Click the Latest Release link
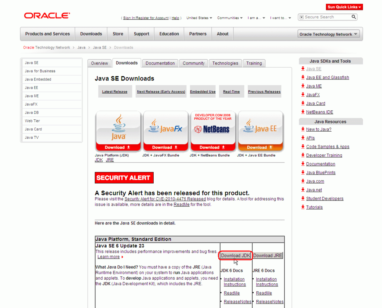Viewport: 382px width, 308px height. [x=115, y=92]
